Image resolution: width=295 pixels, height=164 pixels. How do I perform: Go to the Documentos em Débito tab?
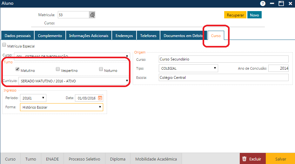tap(183, 36)
